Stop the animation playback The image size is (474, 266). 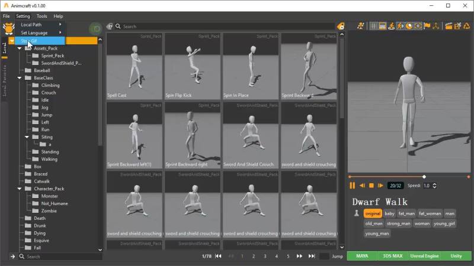[x=371, y=186]
